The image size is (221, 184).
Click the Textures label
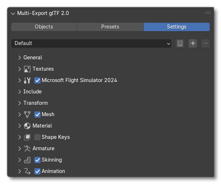43,69
